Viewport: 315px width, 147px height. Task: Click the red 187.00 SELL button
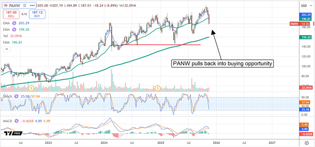11,14
